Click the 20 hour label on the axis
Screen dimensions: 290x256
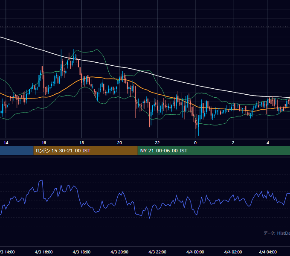coord(119,143)
